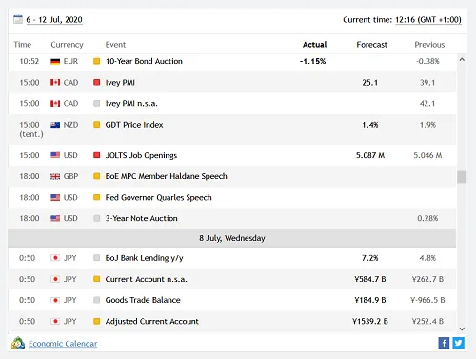The image size is (476, 359).
Task: Click the UK flag on the GBP row
Action: pyautogui.click(x=55, y=176)
